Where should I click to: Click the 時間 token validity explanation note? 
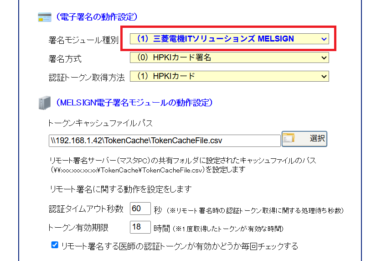[x=219, y=229]
